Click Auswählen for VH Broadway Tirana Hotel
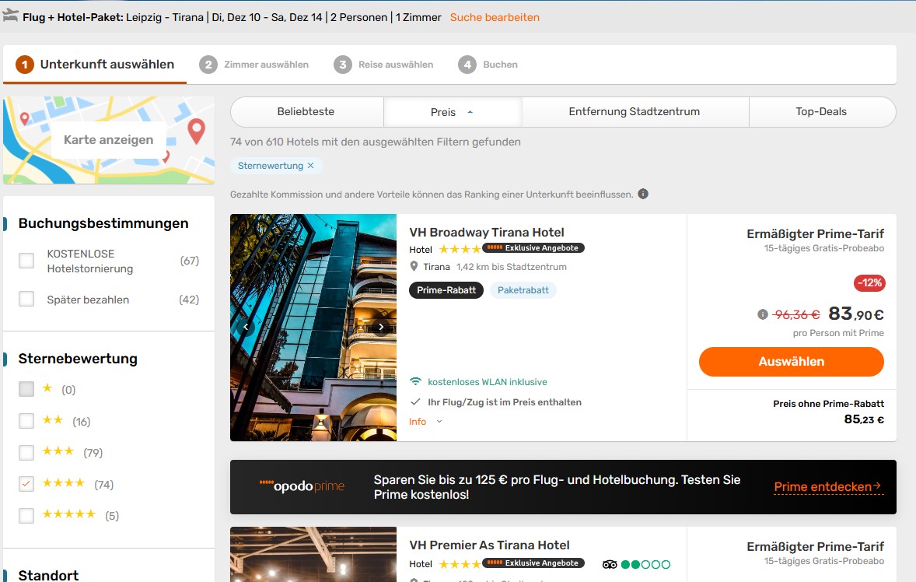 [791, 362]
